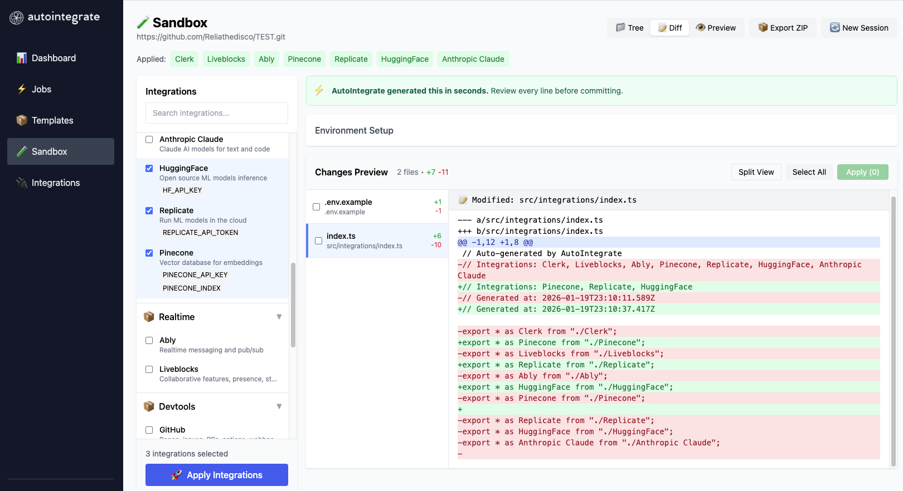Collapse the Realtime category arrow
This screenshot has height=491, width=903.
point(279,317)
